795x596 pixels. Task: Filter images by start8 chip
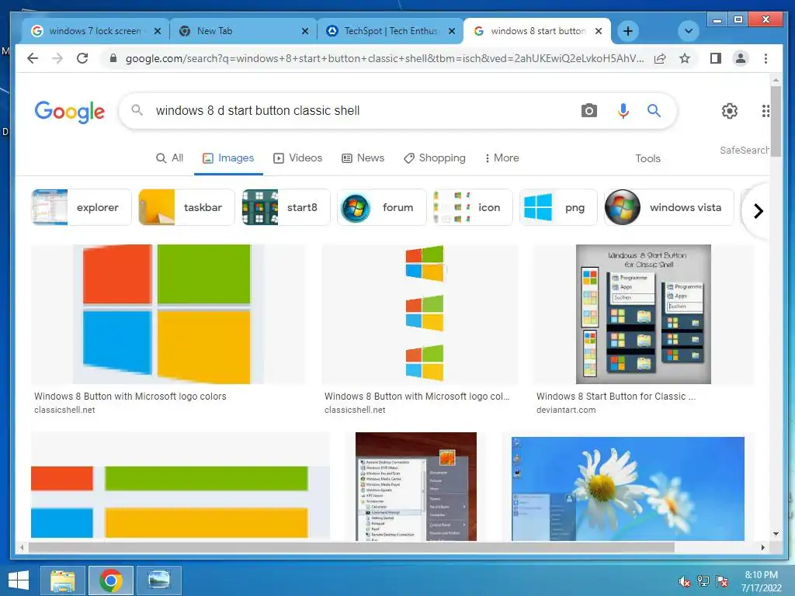pyautogui.click(x=286, y=207)
